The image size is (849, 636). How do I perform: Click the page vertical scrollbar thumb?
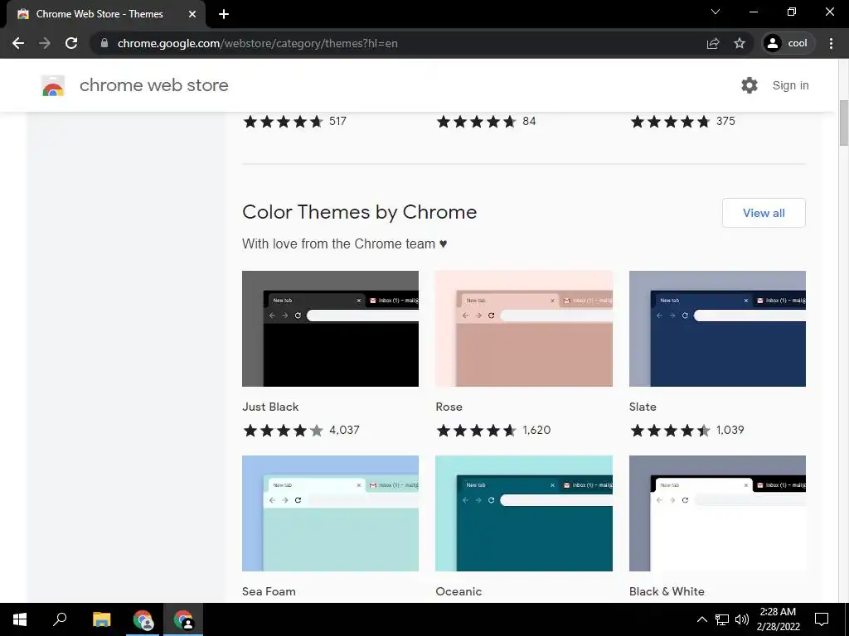tap(844, 123)
